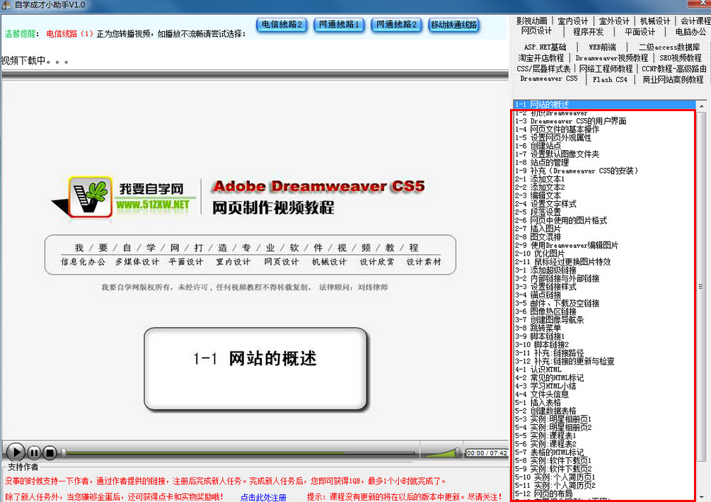
Task: Select lesson 1-9 补充 Dreamweaver CS5的安装
Action: point(605,171)
